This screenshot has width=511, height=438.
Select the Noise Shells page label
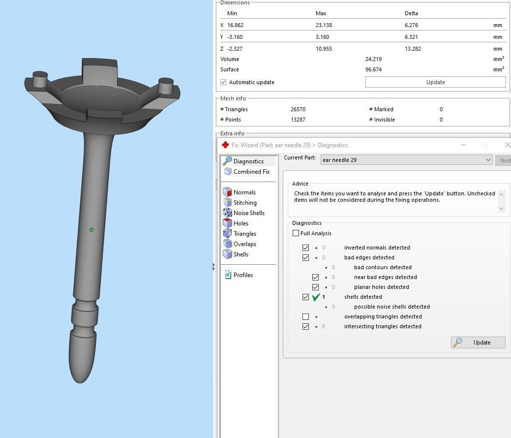249,213
